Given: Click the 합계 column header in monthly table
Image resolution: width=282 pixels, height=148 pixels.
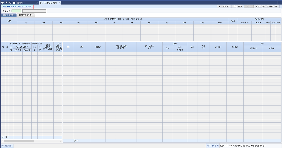Looking at the screenshot, I should pyautogui.click(x=233, y=21).
